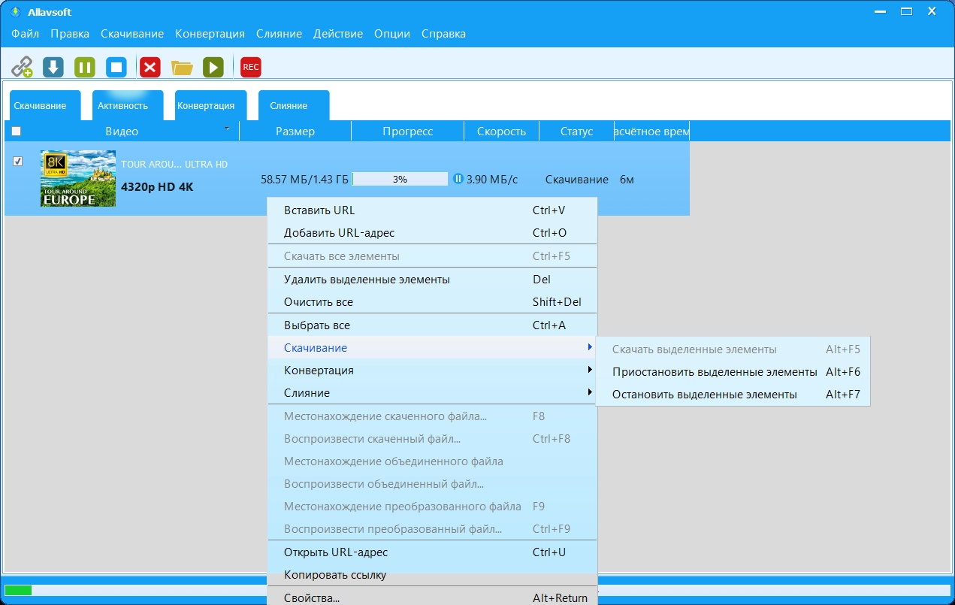Click the Размер column header
Screen dimensions: 955x605
[295, 131]
